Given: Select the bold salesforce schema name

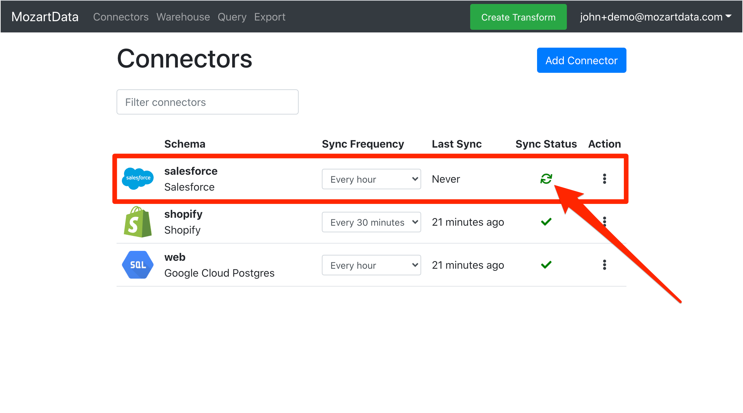Looking at the screenshot, I should pos(191,171).
